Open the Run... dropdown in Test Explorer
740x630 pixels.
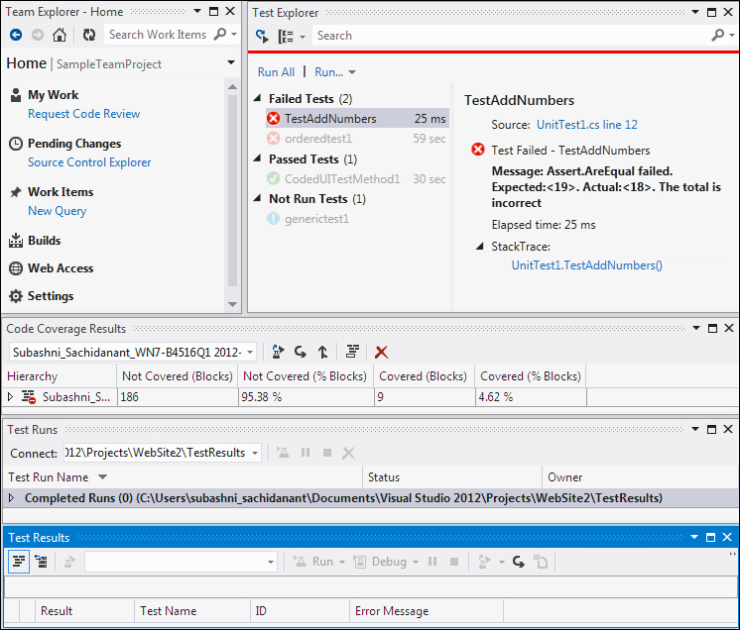(x=352, y=72)
